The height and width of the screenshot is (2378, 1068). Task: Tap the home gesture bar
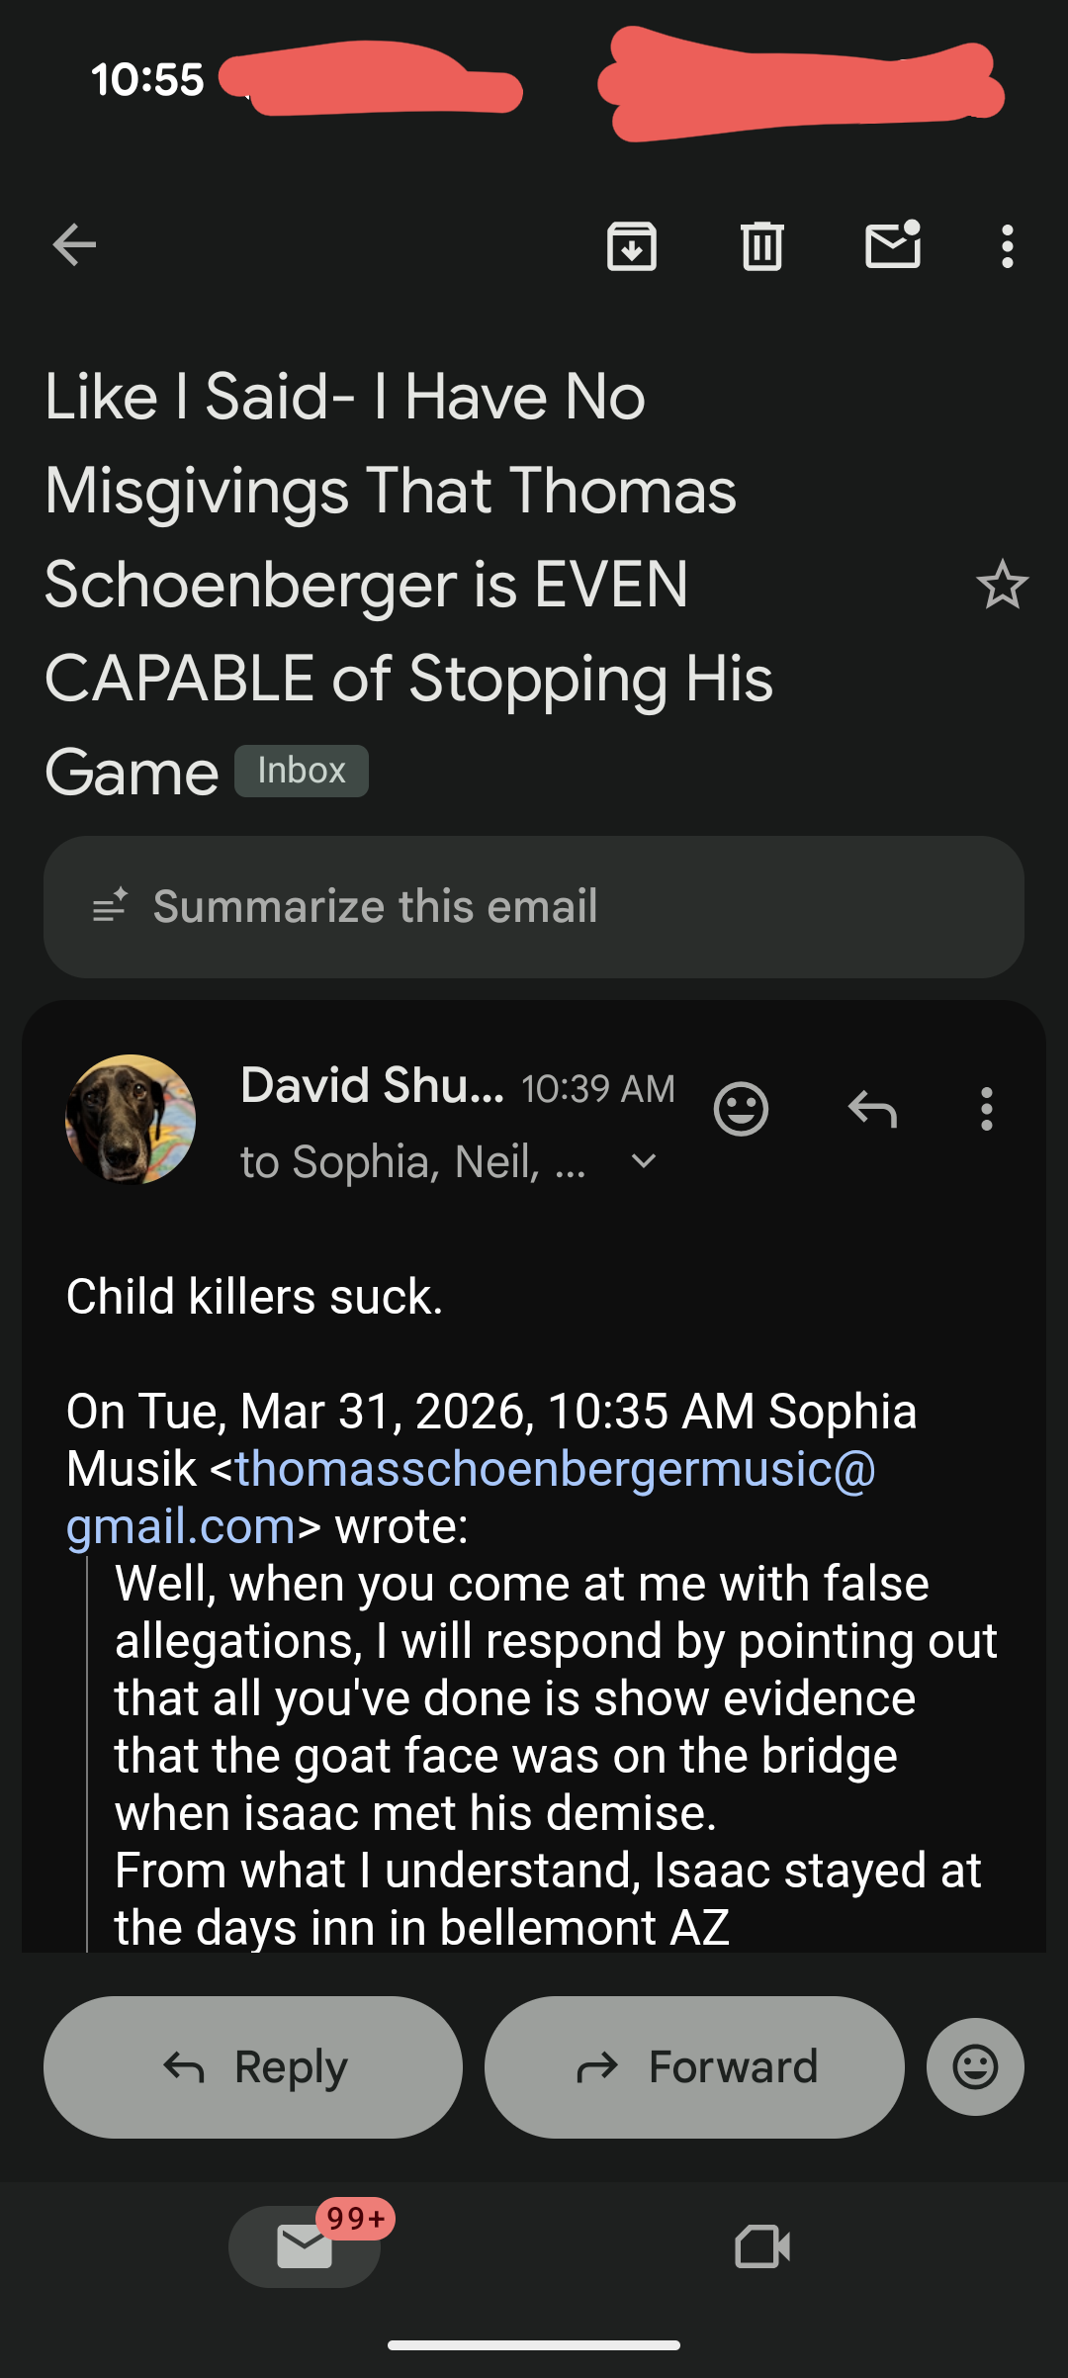(x=534, y=2345)
